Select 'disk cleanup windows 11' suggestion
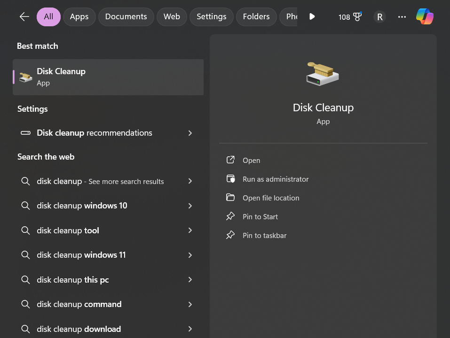The height and width of the screenshot is (338, 450). (x=108, y=255)
